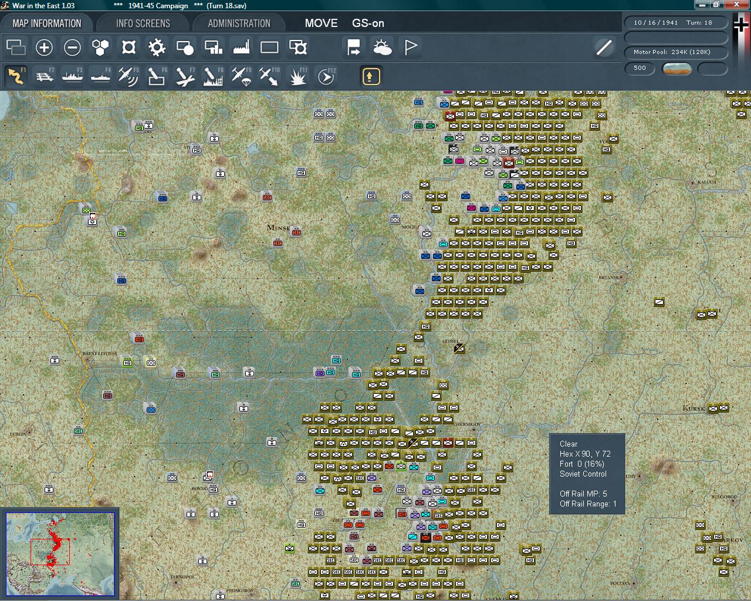This screenshot has width=751, height=601.
Task: Click the diagonal slash icon at toolbar right
Action: point(604,48)
